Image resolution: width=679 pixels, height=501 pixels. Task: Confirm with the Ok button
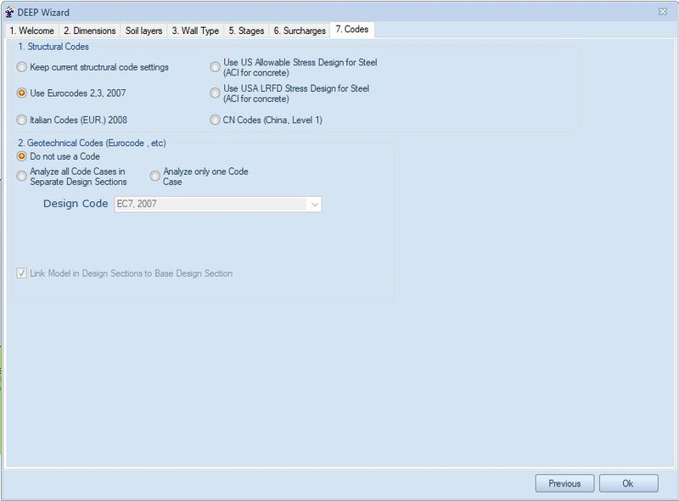pyautogui.click(x=629, y=483)
